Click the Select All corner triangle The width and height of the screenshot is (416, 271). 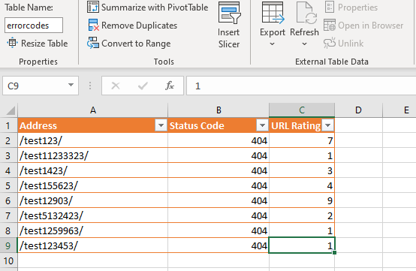(11, 110)
